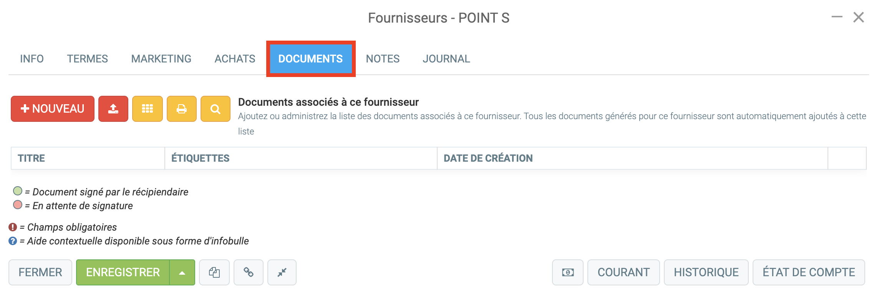This screenshot has height=295, width=879.
Task: Click the red upload document icon
Action: tap(113, 109)
